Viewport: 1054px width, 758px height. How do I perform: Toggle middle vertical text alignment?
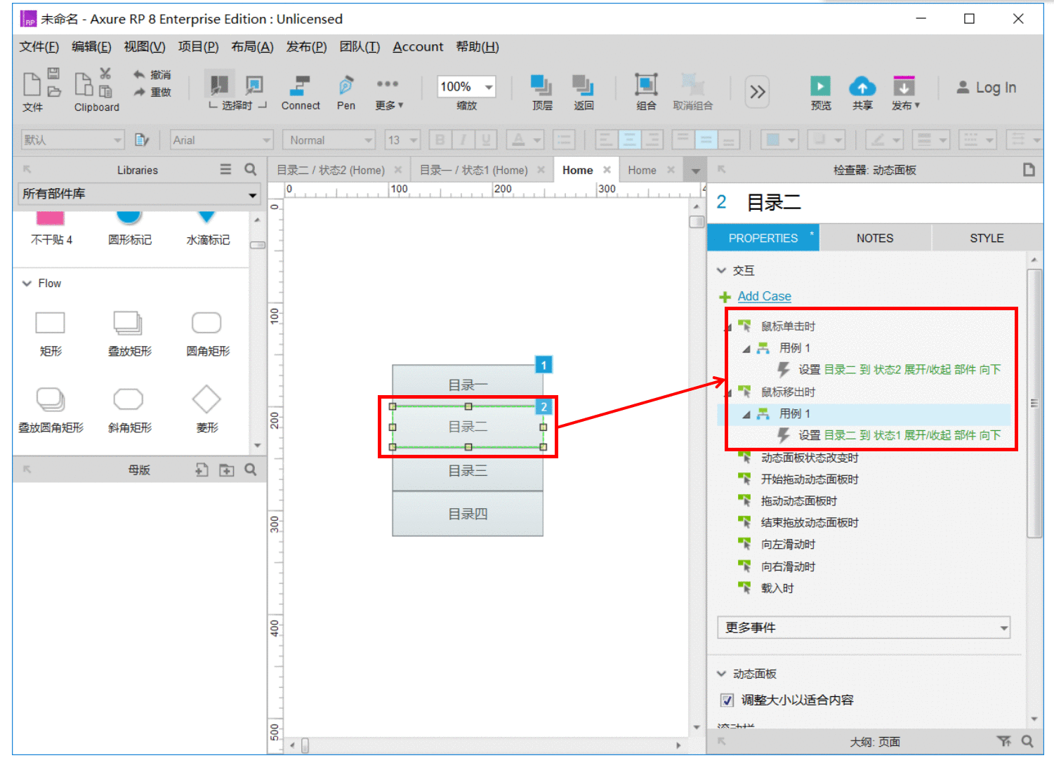[706, 140]
